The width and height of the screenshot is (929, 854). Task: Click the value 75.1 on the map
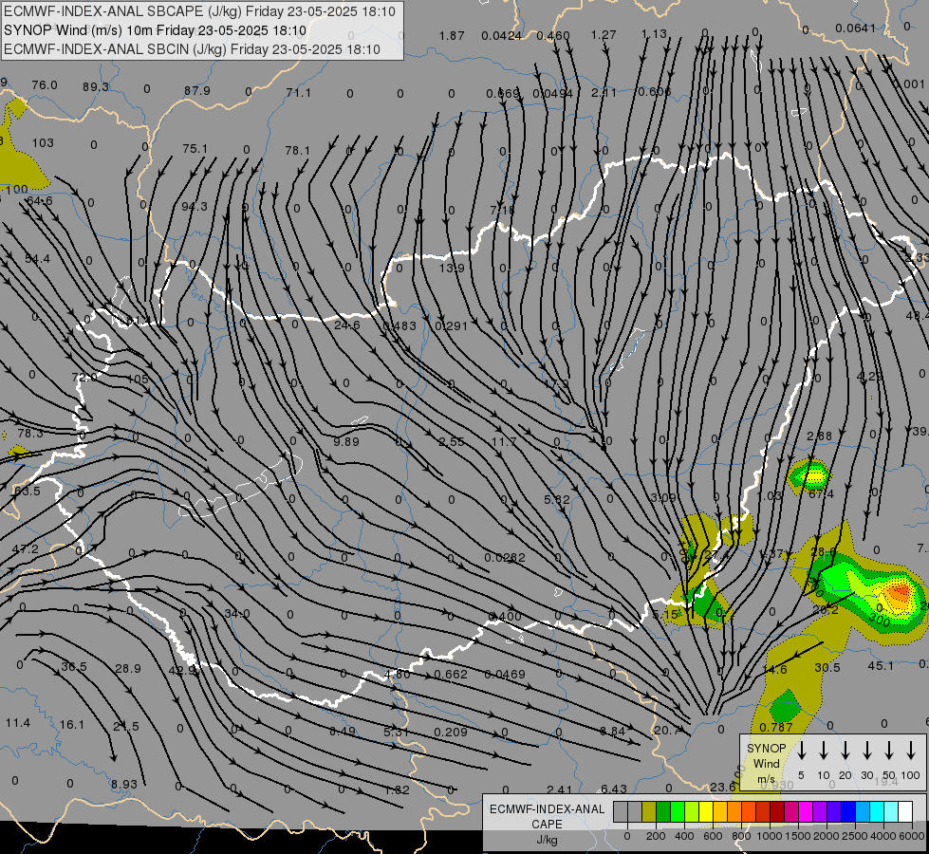pyautogui.click(x=195, y=148)
